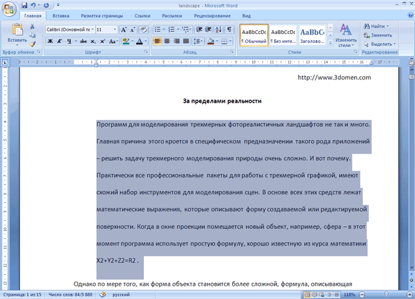Activate the Format Painter brush
415x299 pixels.
point(32,44)
